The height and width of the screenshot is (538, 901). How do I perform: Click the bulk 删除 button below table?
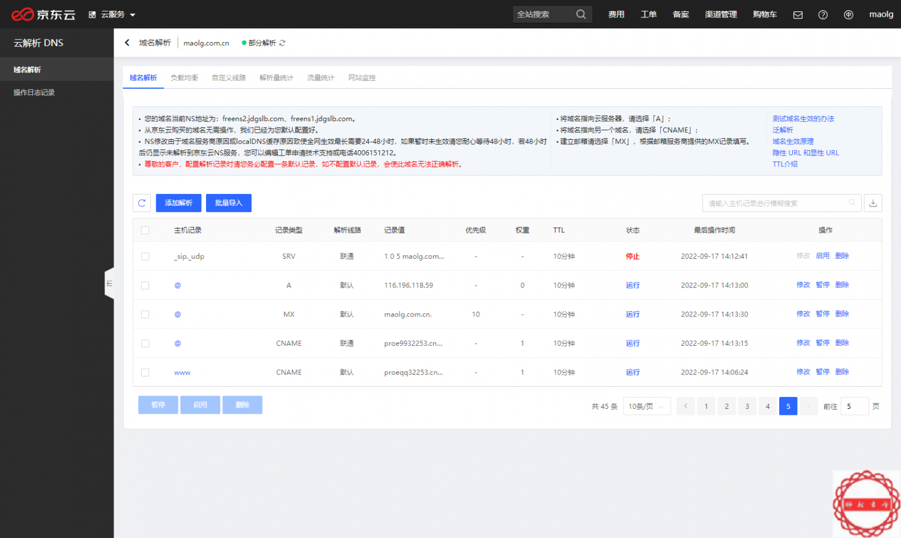pyautogui.click(x=242, y=405)
